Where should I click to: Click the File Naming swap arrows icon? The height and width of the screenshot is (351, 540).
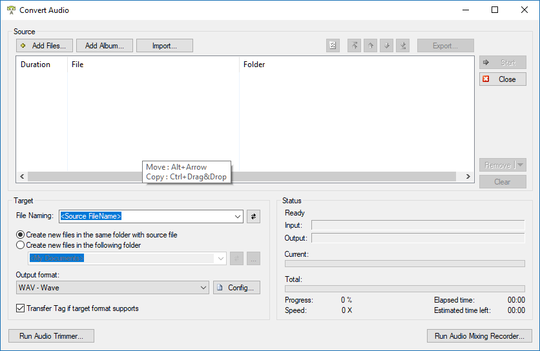pos(253,217)
